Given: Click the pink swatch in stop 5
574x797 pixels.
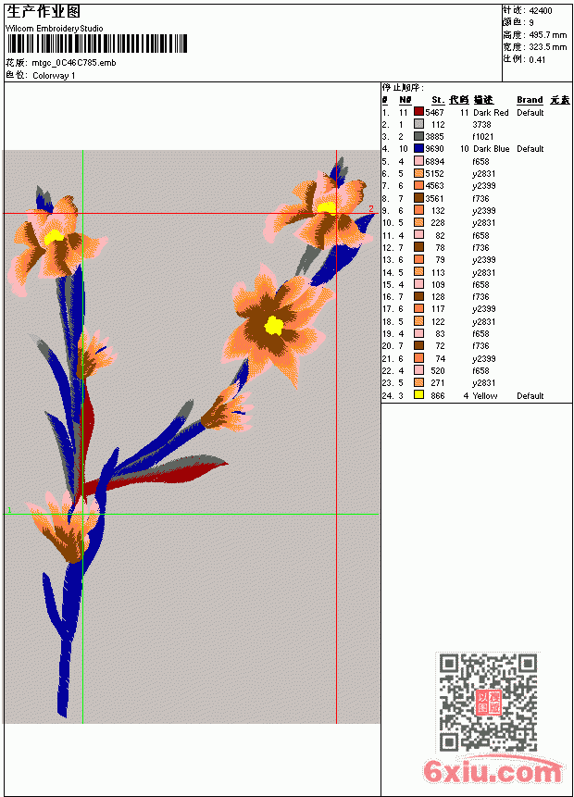Looking at the screenshot, I should click(418, 161).
